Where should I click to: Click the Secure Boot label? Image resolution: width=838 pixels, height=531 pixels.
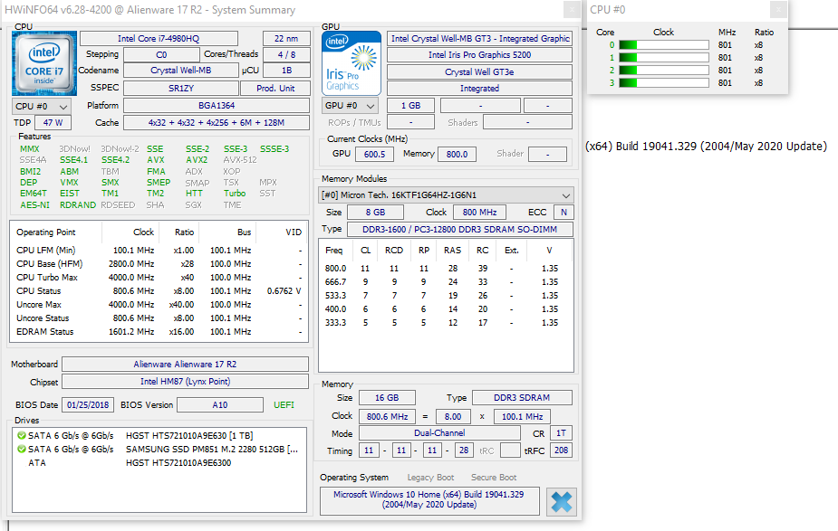[493, 477]
